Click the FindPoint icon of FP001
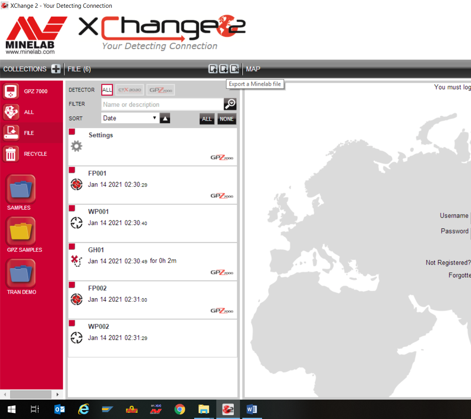471x419 pixels. (x=76, y=184)
